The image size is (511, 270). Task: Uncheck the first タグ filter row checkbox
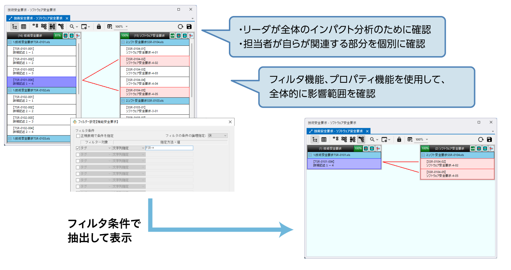click(x=77, y=148)
